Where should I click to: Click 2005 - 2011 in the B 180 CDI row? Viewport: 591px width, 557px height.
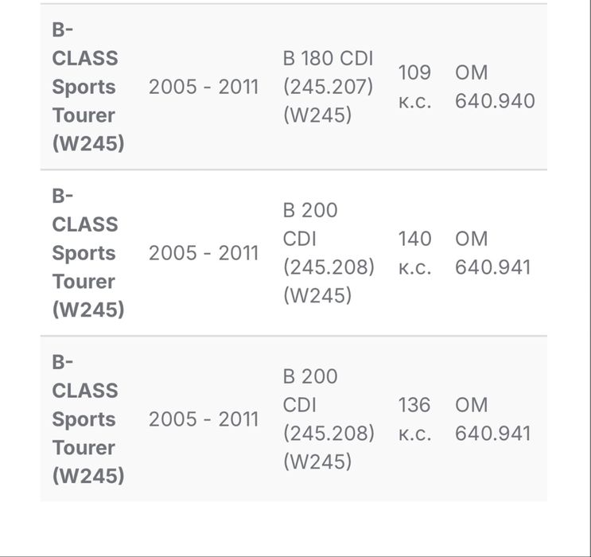(x=204, y=87)
